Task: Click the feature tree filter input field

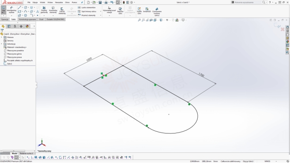Action: (19, 30)
